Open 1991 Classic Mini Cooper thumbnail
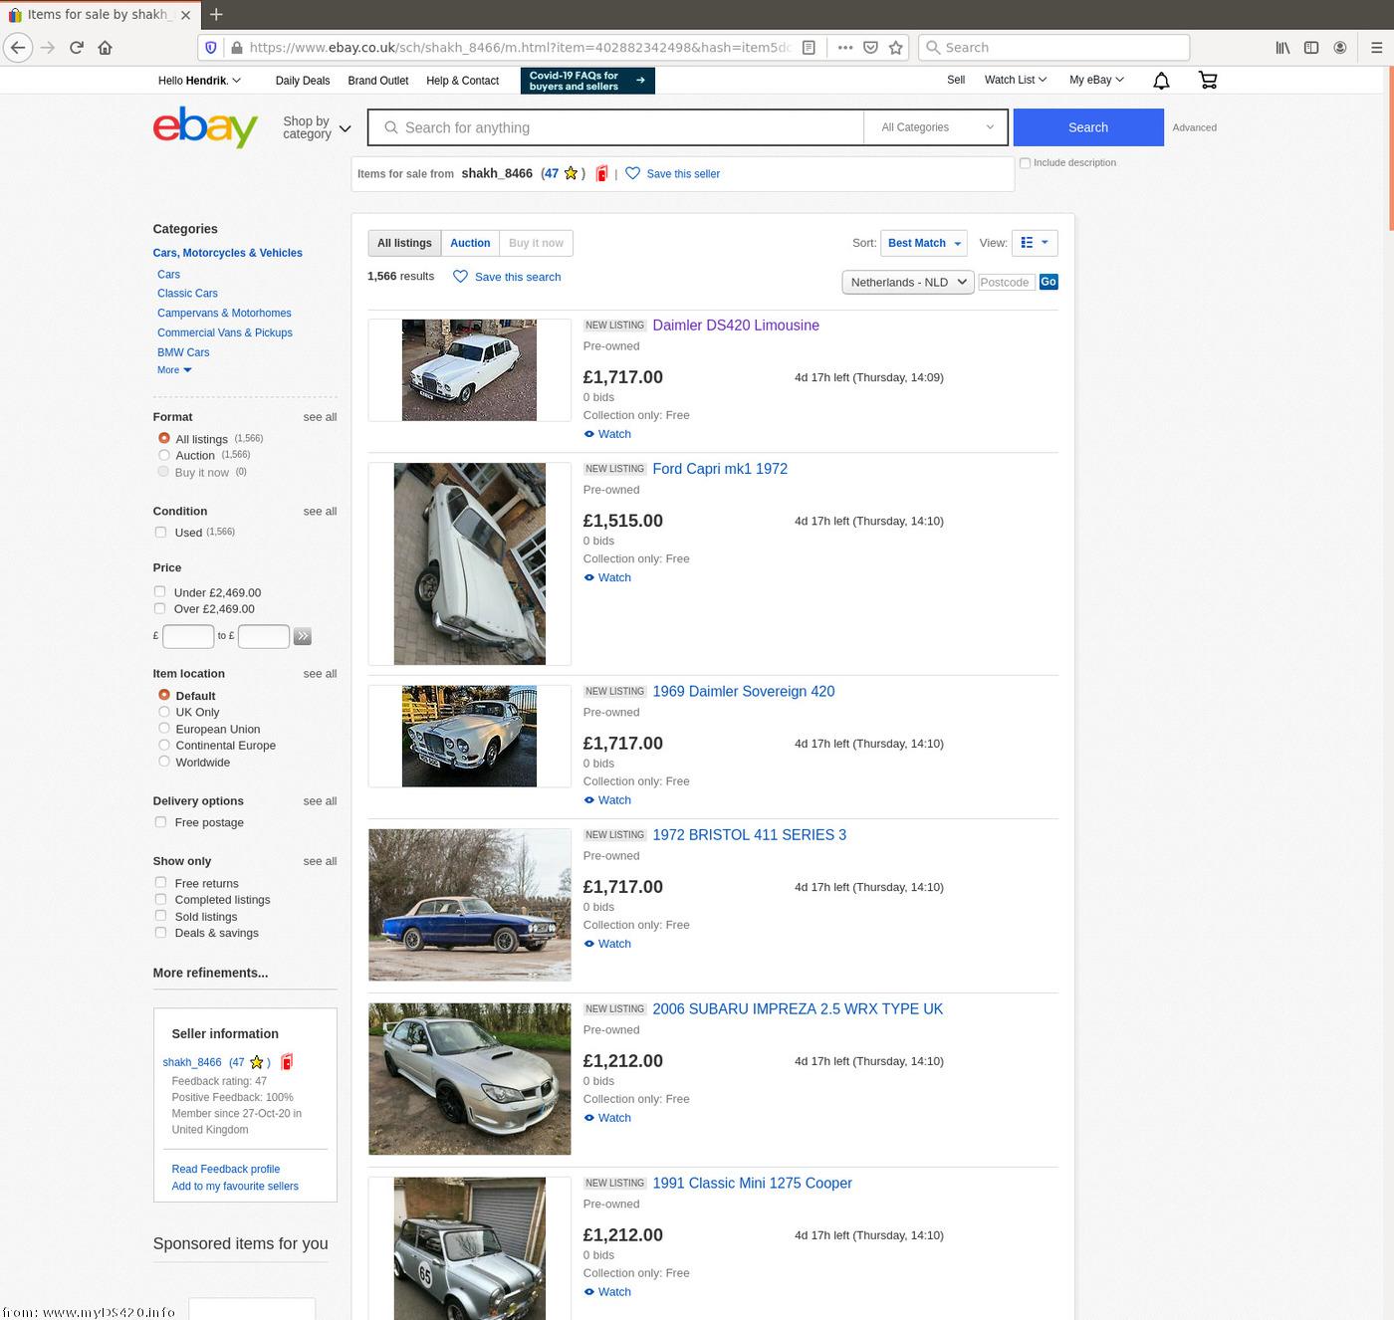The width and height of the screenshot is (1394, 1320). click(470, 1248)
